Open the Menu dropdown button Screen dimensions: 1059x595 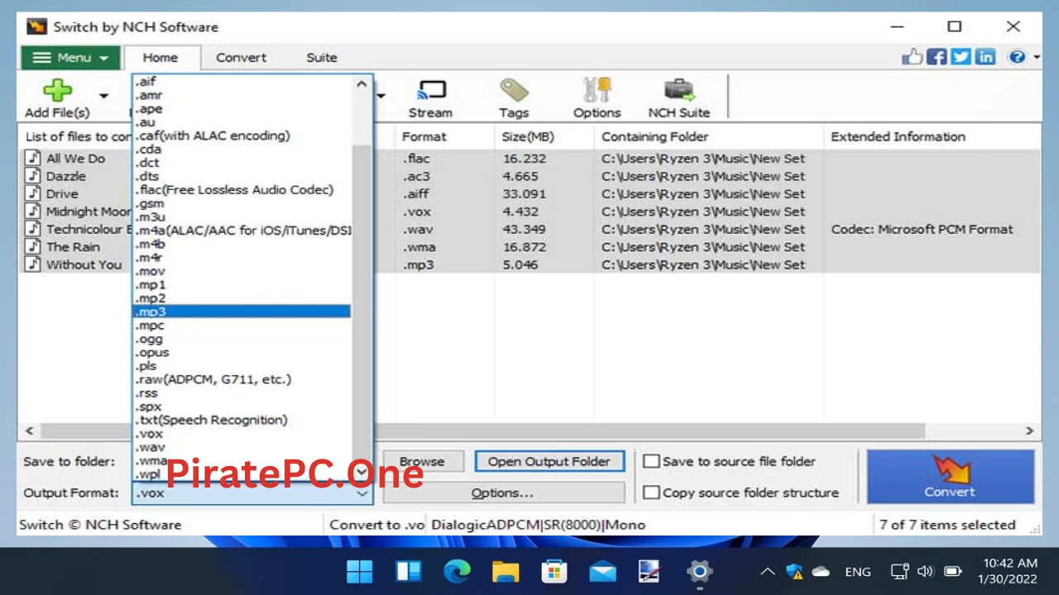pyautogui.click(x=70, y=58)
